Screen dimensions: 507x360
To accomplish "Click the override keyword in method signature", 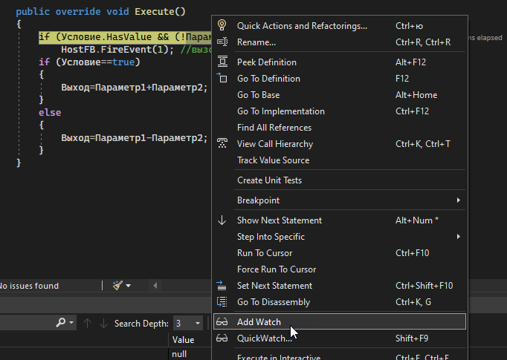I will pos(78,12).
